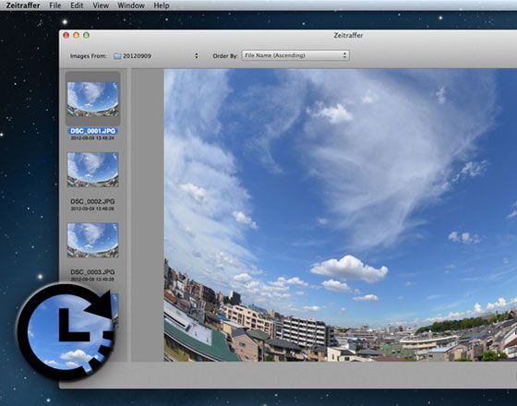Click the DSC_0002.JPG file name label
Viewport: 517px width, 406px height.
92,201
